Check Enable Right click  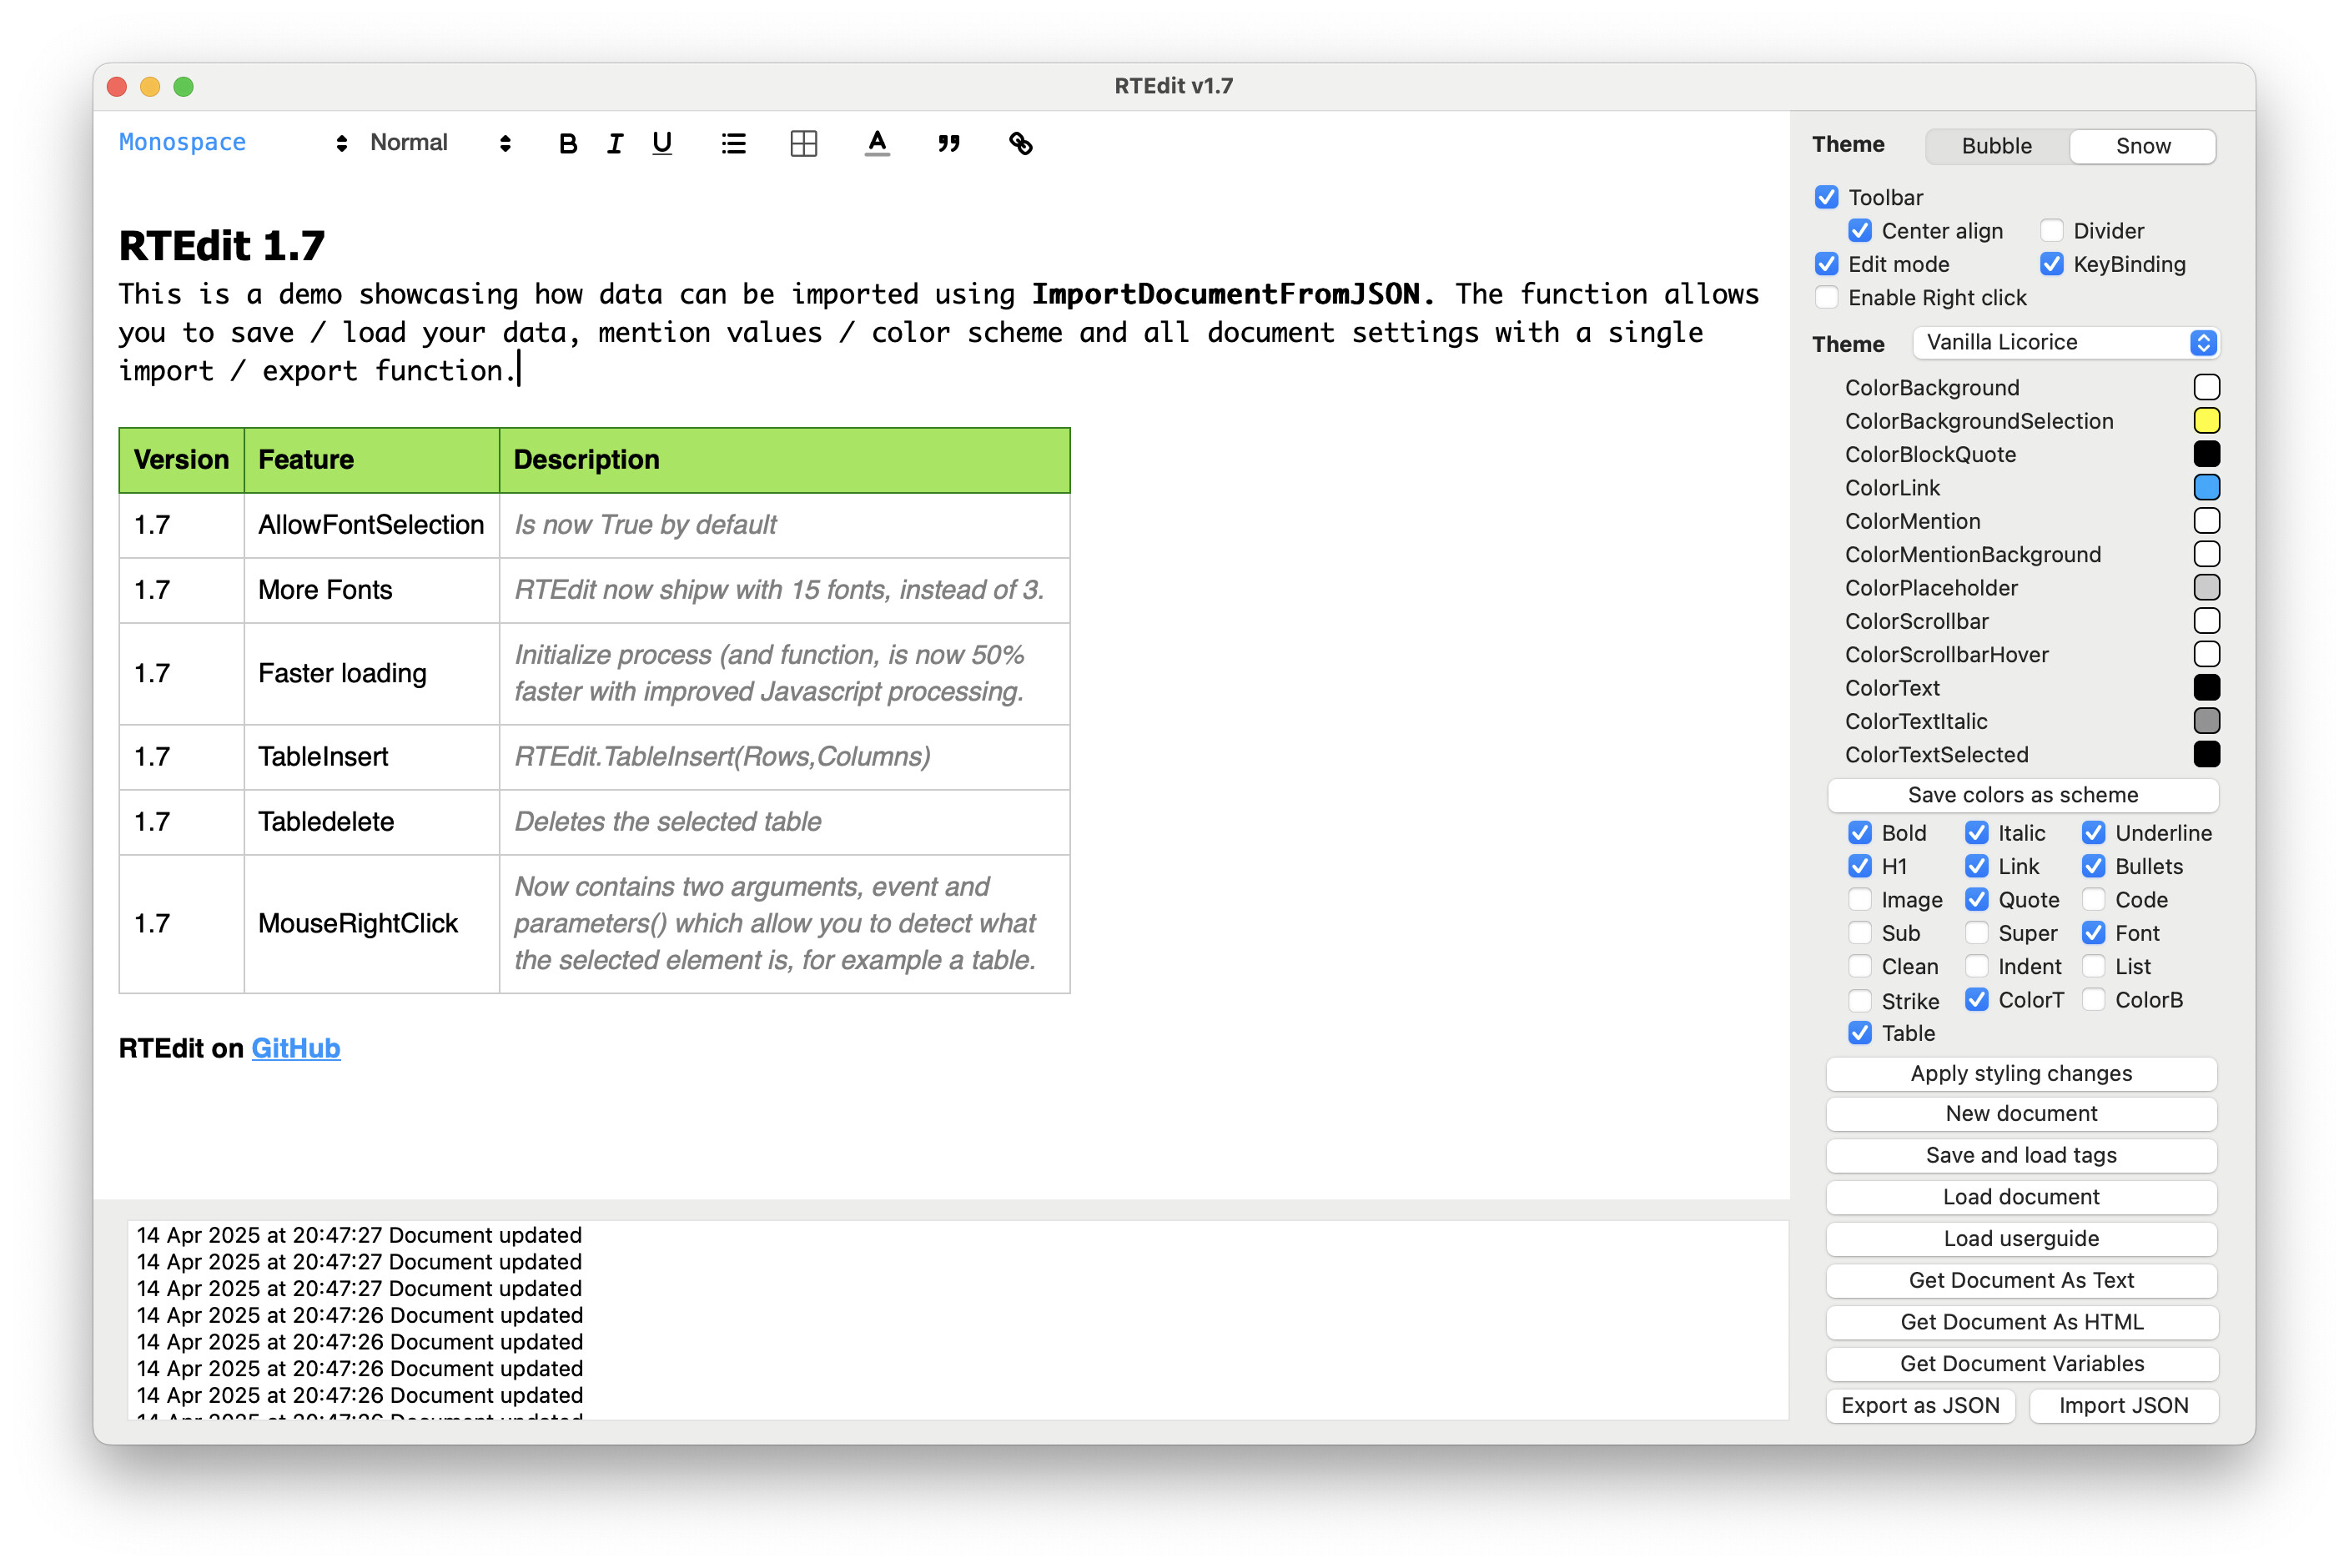(x=1826, y=297)
